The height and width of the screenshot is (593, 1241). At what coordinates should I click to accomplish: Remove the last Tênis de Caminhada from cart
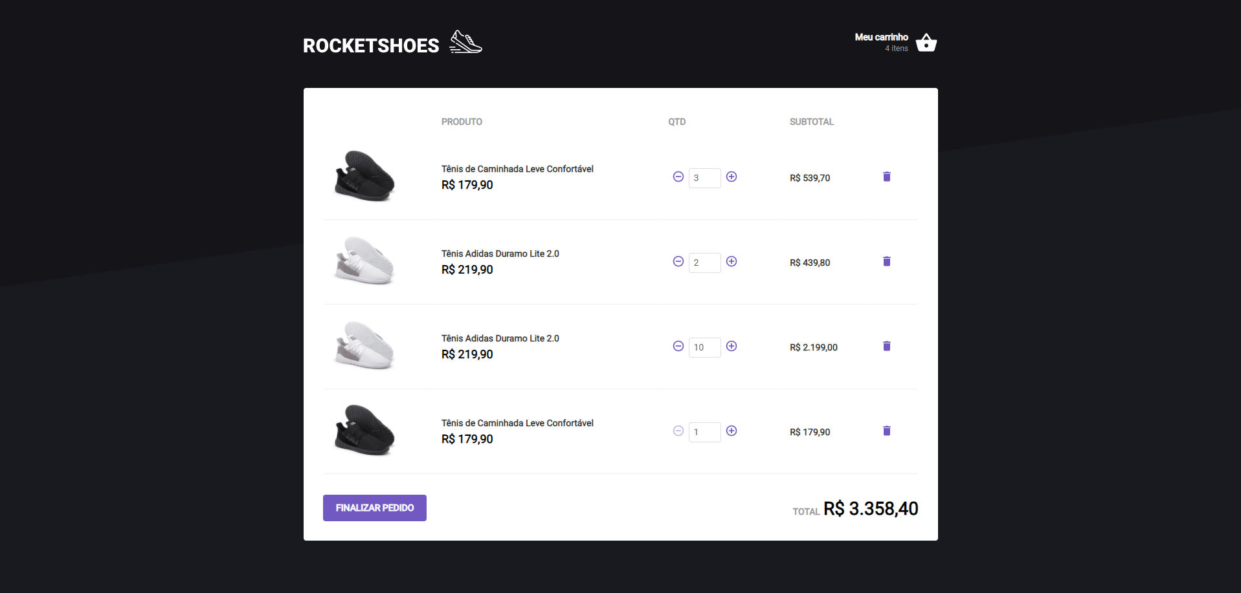886,431
